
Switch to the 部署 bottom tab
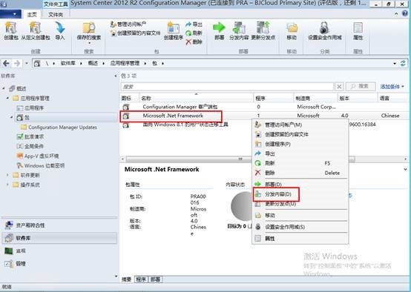(156, 279)
